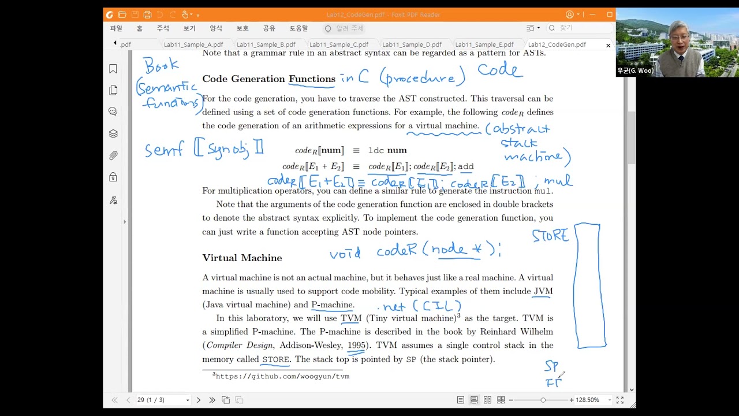This screenshot has height=416, width=739.
Task: Click the 알려 주세 tell-me box
Action: pos(345,28)
